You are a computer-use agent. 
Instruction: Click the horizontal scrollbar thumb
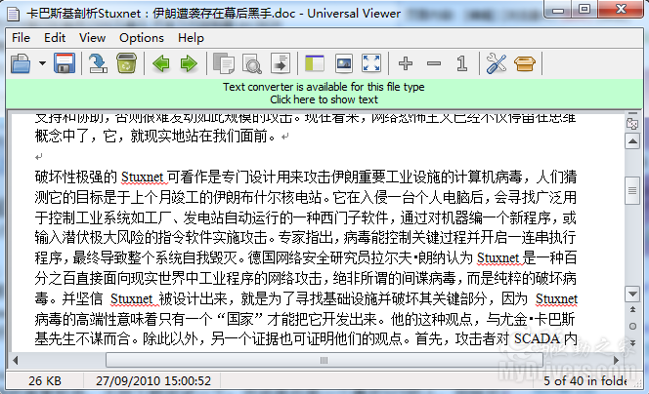(x=324, y=360)
